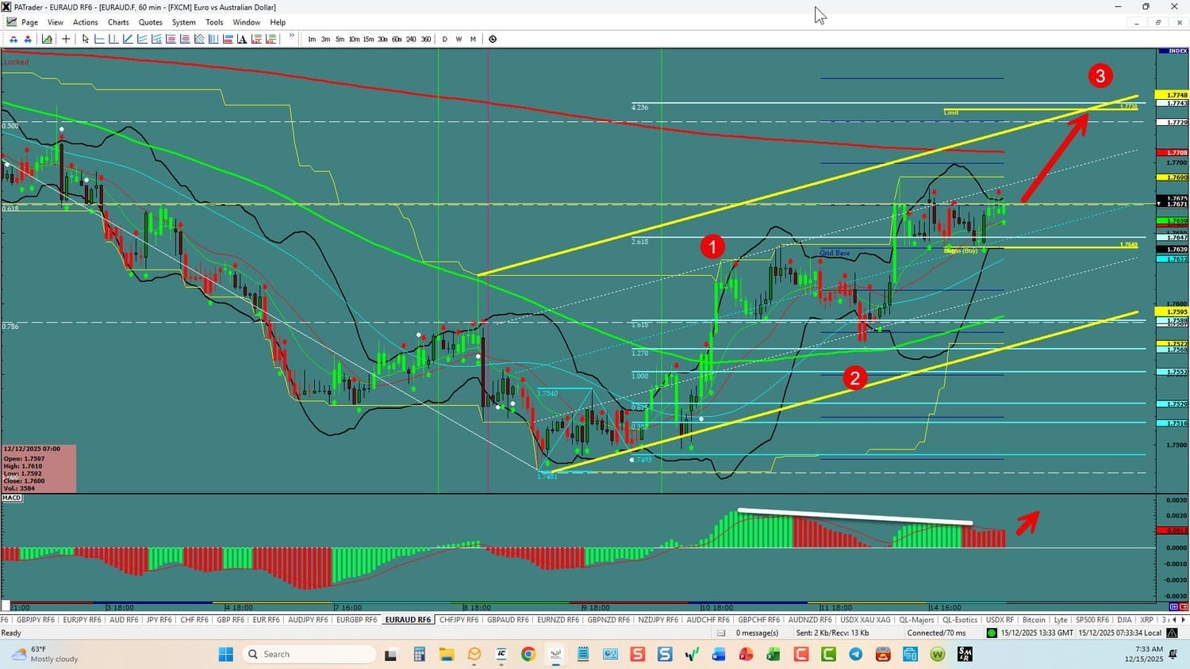Click the '0 message(s)' status bar text

[757, 633]
